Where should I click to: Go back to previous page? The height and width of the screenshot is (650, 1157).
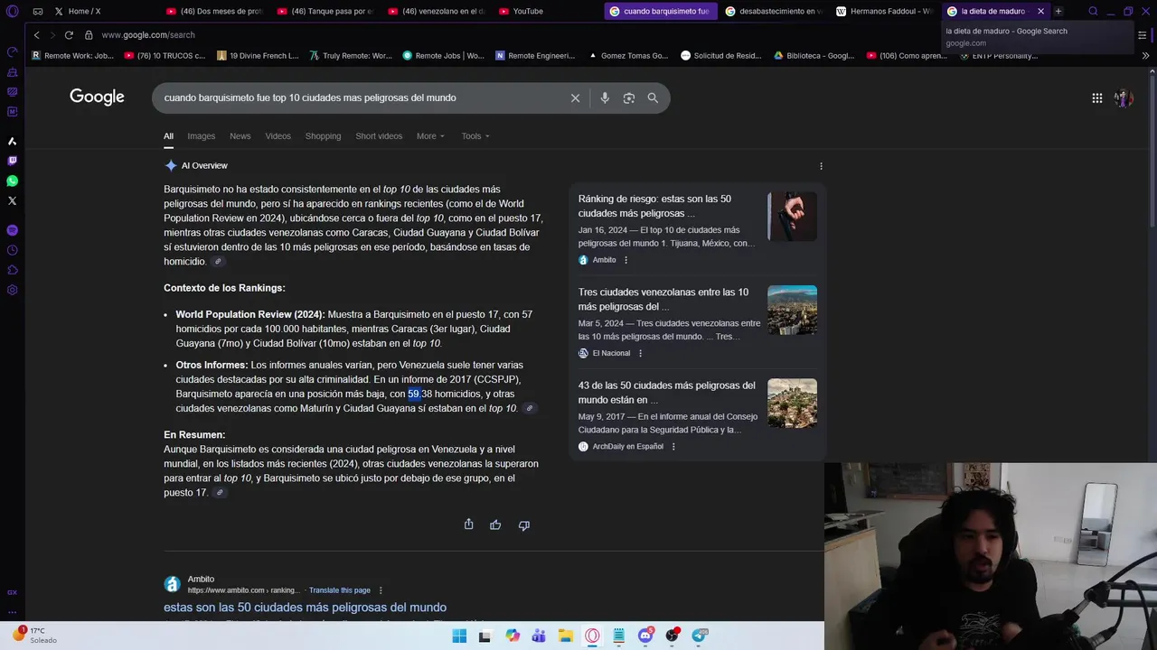36,34
